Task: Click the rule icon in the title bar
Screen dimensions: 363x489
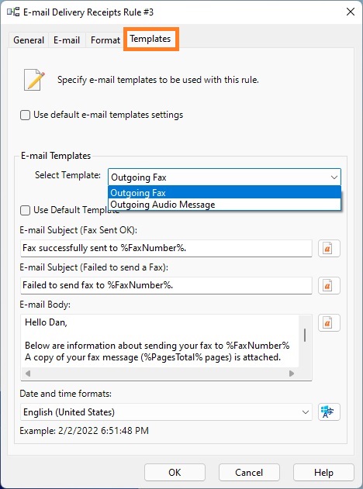Action: click(x=12, y=12)
